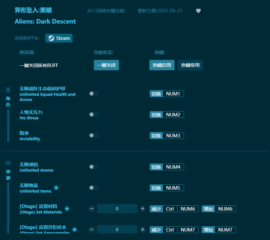Toggle No Stress on
This screenshot has width=270, height=240.
[94, 114]
